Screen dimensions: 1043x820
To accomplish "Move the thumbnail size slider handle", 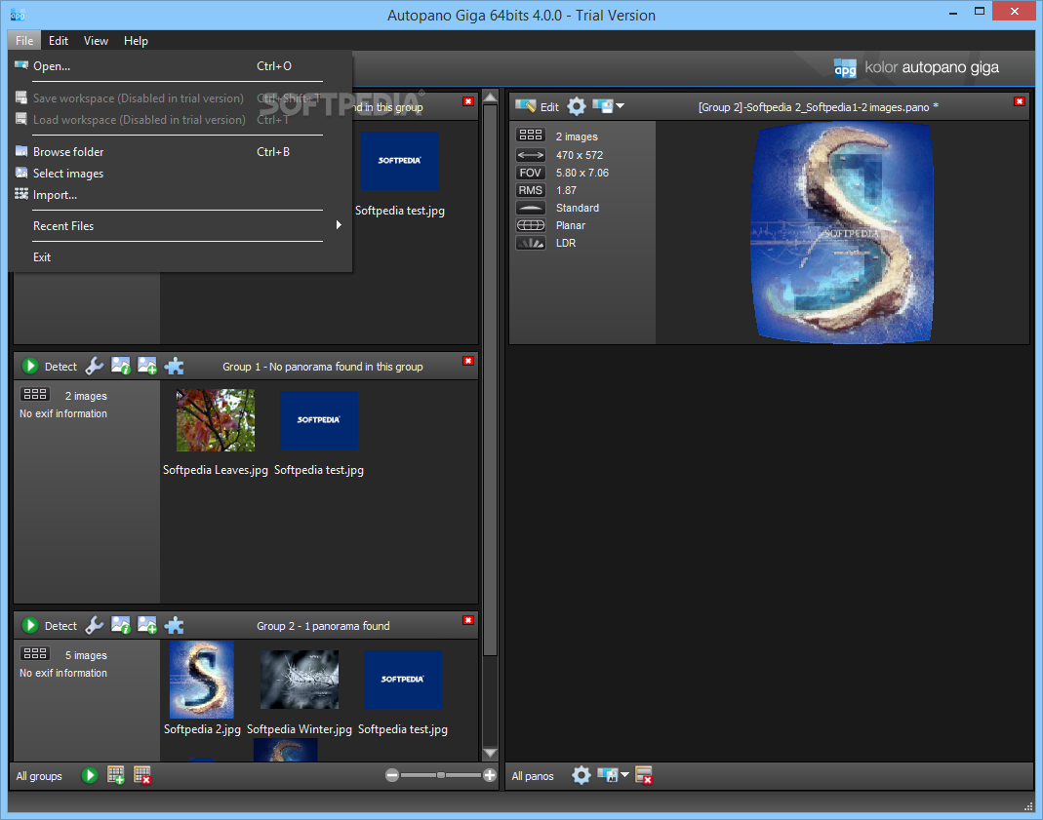I will pos(440,775).
